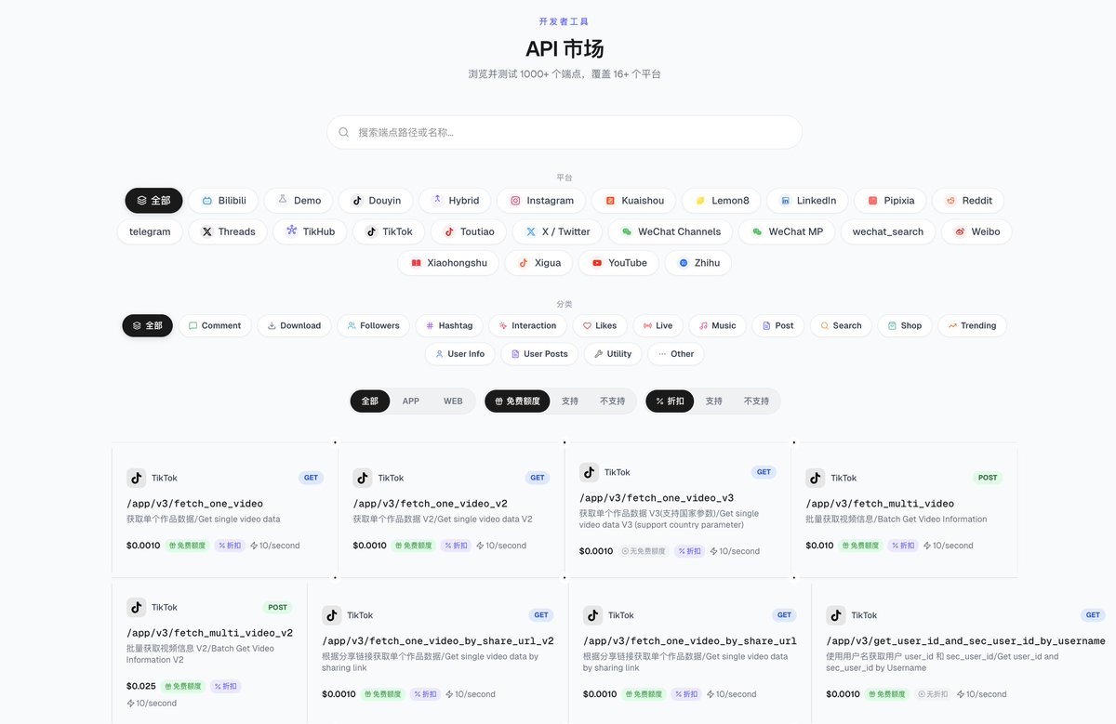Choose 支持 next to 折扣
The height and width of the screenshot is (724, 1116).
(713, 401)
